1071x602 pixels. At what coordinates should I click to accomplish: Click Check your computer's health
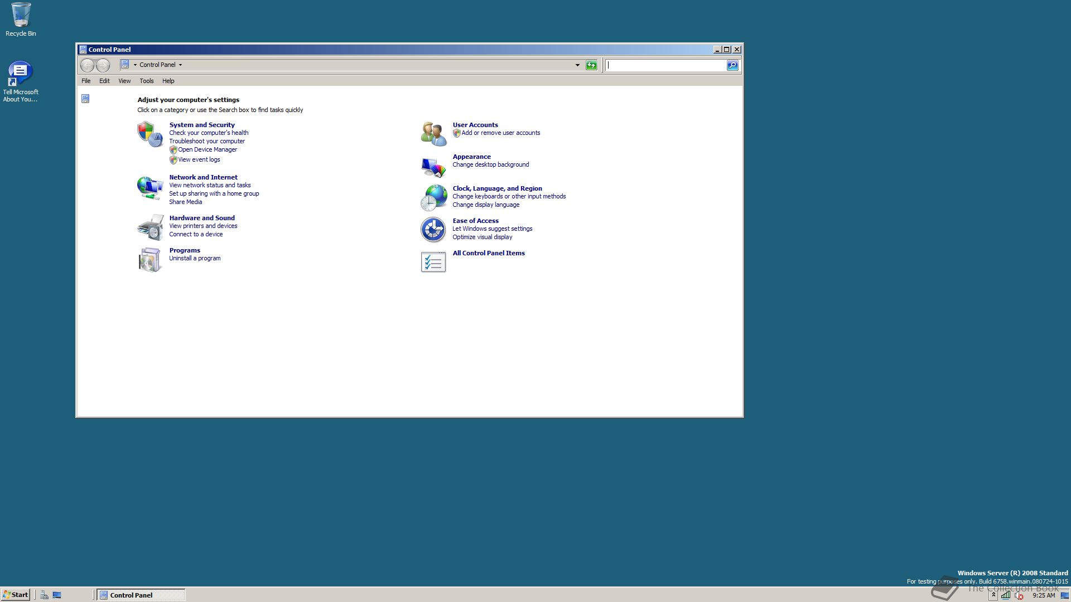[209, 133]
